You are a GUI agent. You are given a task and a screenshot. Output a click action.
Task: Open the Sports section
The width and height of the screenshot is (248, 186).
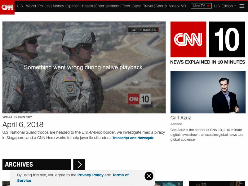[x=161, y=6]
